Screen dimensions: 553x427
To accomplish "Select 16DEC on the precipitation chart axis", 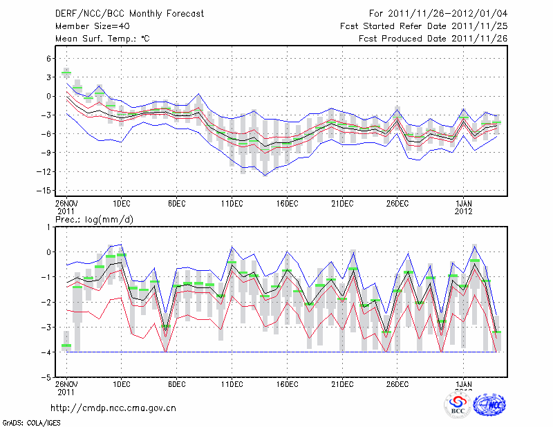I will click(x=287, y=384).
